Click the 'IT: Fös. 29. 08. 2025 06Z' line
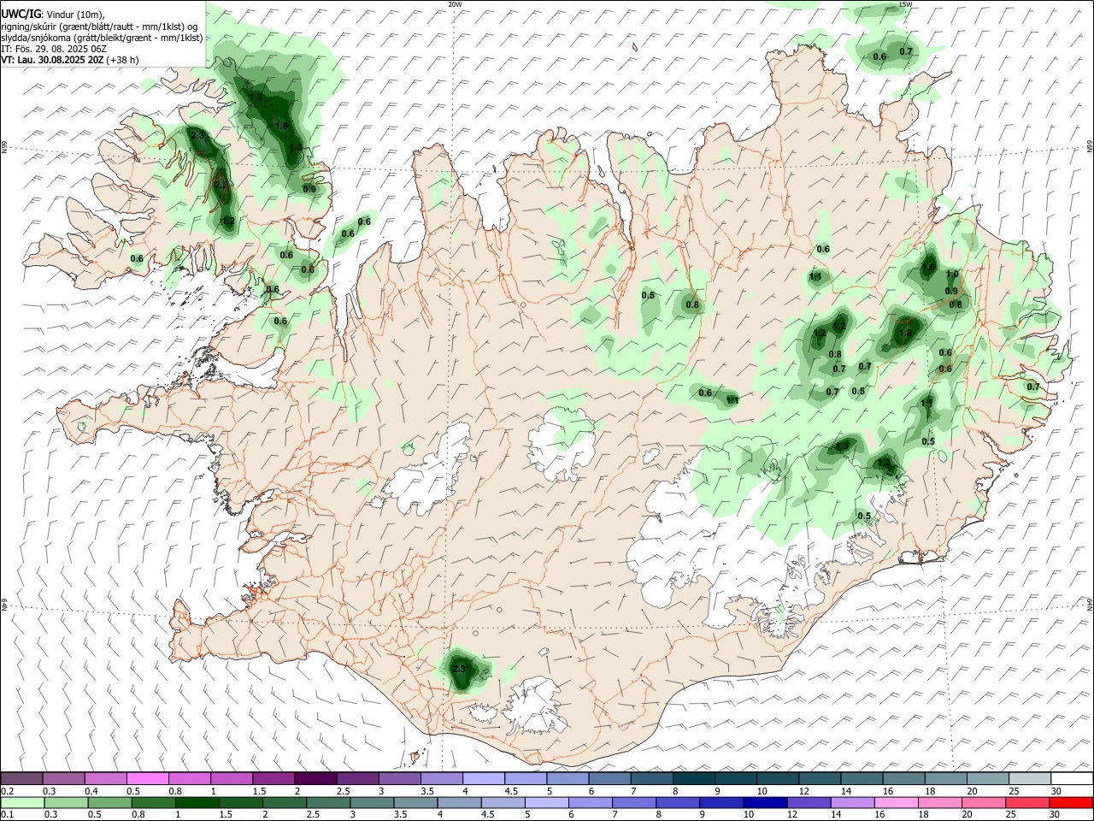Image resolution: width=1094 pixels, height=821 pixels. pos(53,49)
